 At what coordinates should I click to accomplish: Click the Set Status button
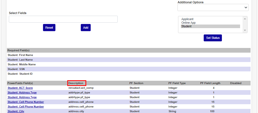tap(213, 38)
